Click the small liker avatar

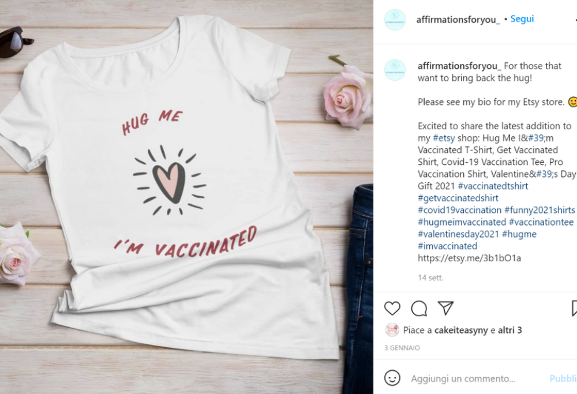tap(392, 330)
